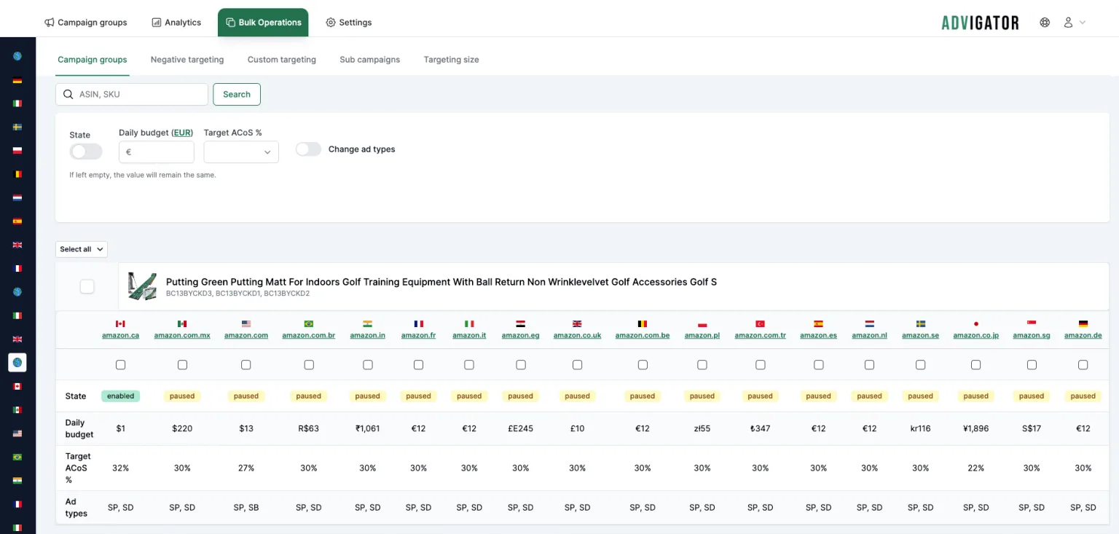Toggle the State switch
Viewport: 1119px width, 534px height.
[x=86, y=152]
